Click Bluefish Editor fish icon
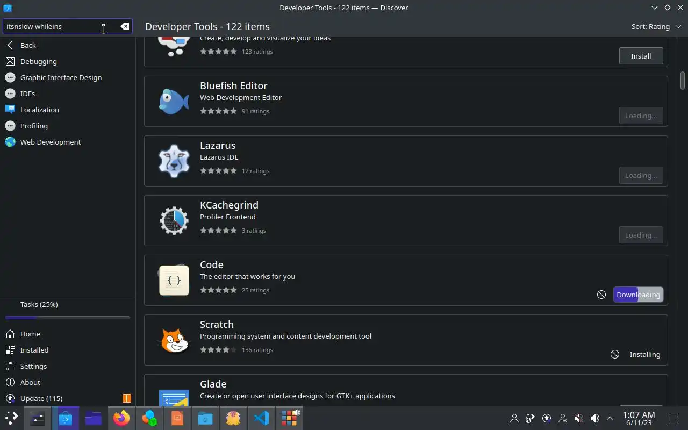The height and width of the screenshot is (430, 688). click(174, 101)
